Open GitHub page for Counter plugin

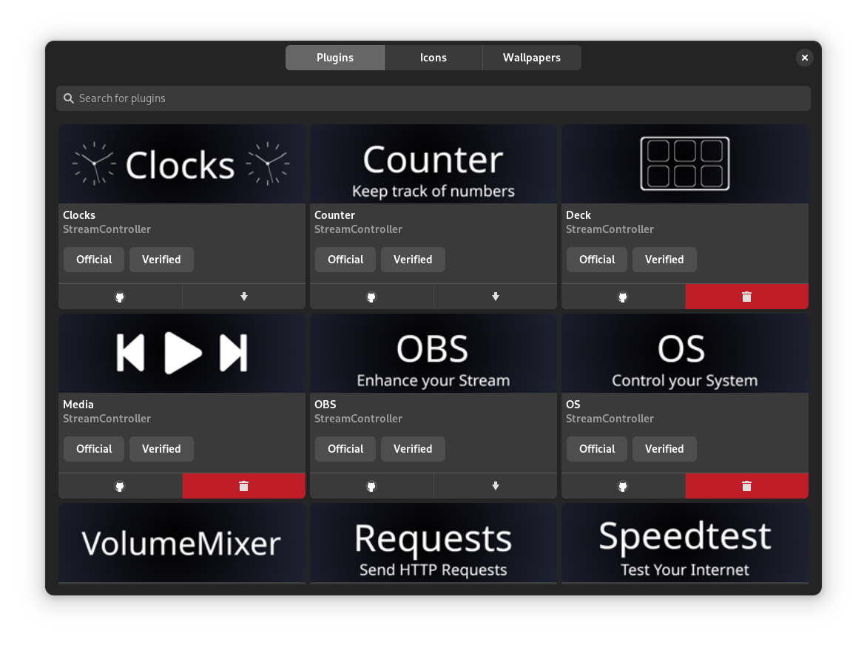coord(371,297)
